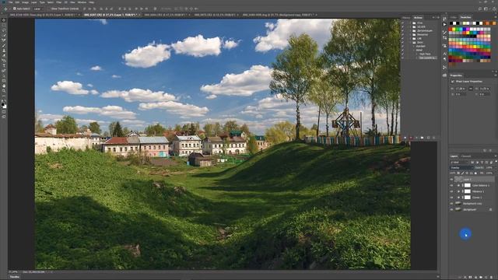Open the Libraries cloud icon in side strip

[444, 75]
